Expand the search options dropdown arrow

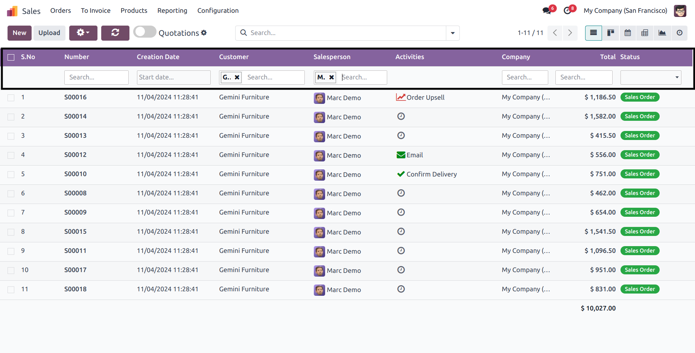[453, 33]
